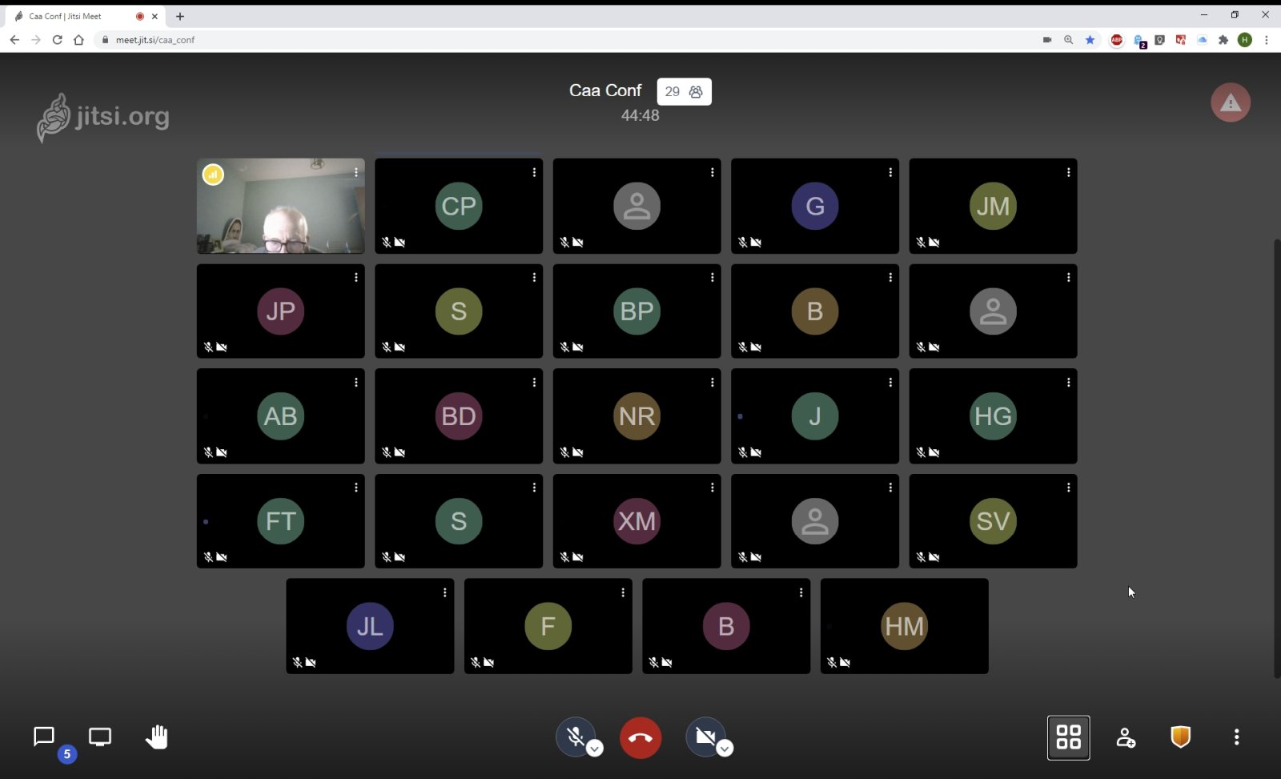Select the XM participant avatar
The image size is (1281, 779).
[637, 521]
